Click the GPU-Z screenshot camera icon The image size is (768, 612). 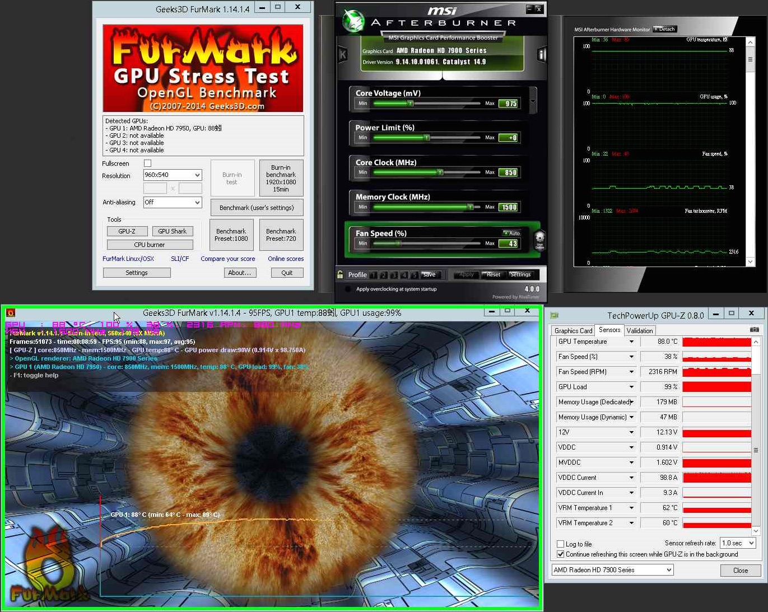pyautogui.click(x=754, y=330)
